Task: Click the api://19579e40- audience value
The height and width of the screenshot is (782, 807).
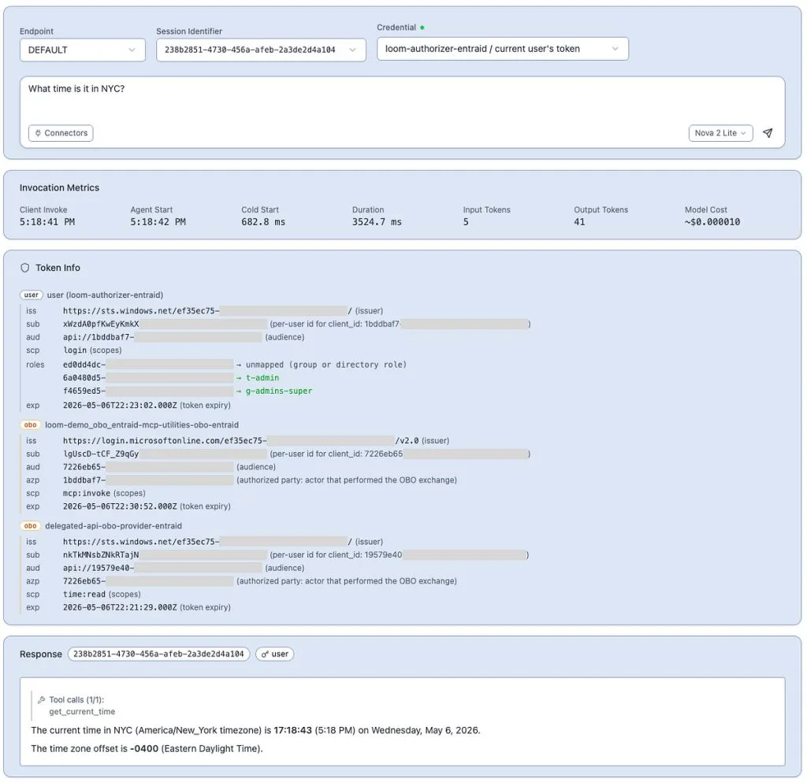Action: click(99, 568)
